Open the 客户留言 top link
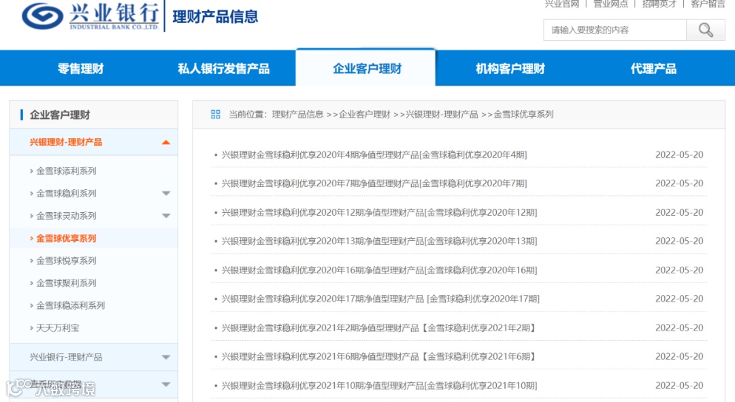 click(708, 4)
